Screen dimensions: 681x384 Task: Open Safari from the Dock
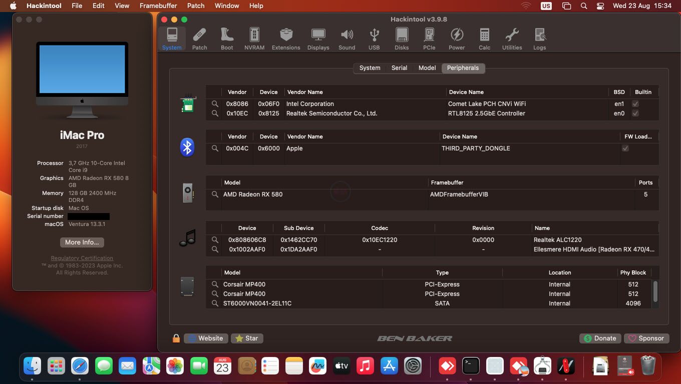click(80, 366)
